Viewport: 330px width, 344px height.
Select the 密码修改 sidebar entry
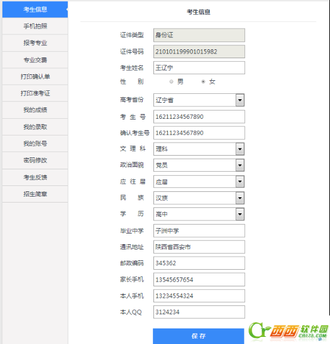[x=35, y=160]
